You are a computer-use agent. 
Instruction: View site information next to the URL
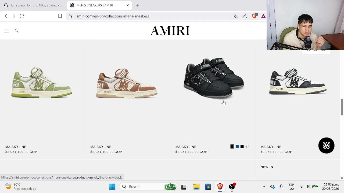point(70,16)
